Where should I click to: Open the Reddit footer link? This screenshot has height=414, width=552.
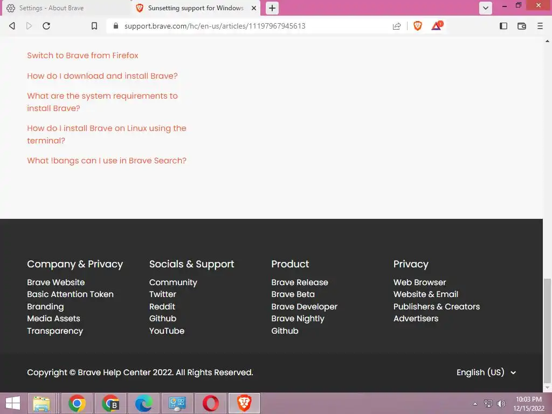click(162, 307)
